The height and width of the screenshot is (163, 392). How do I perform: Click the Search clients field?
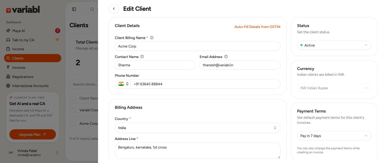[84, 84]
